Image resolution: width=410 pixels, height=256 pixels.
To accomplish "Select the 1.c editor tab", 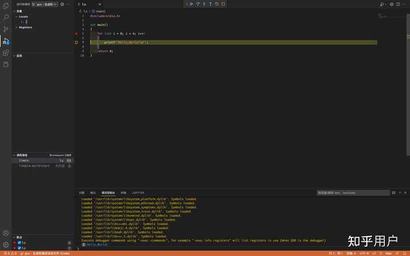I will click(83, 4).
